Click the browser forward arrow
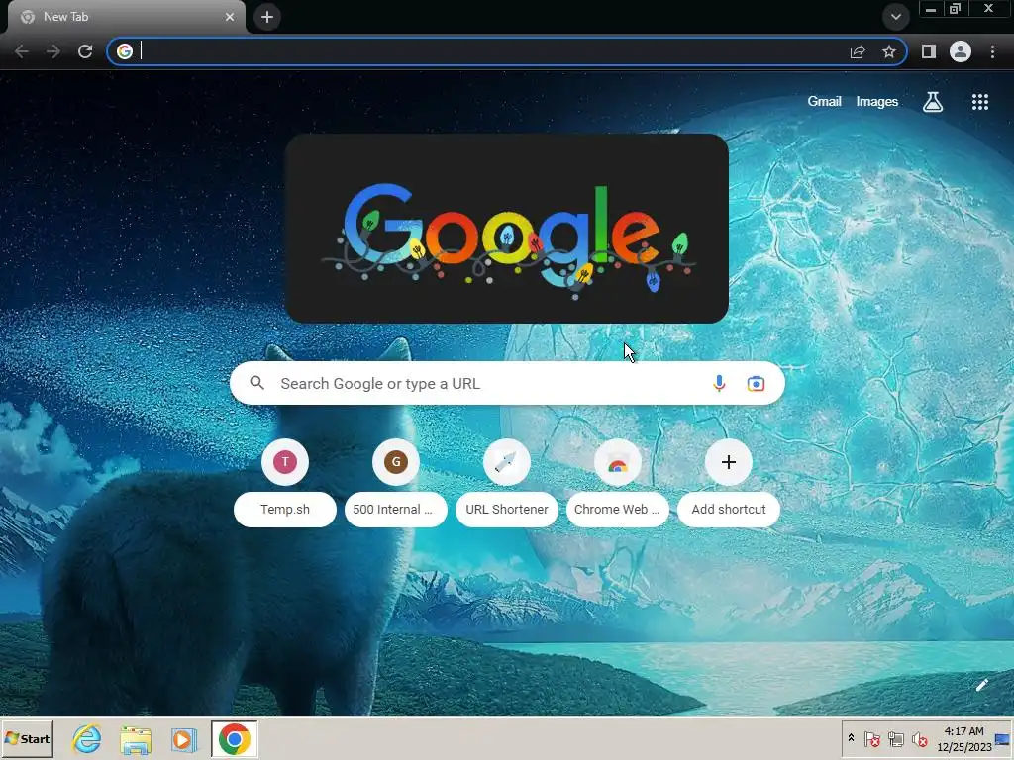 [x=53, y=51]
